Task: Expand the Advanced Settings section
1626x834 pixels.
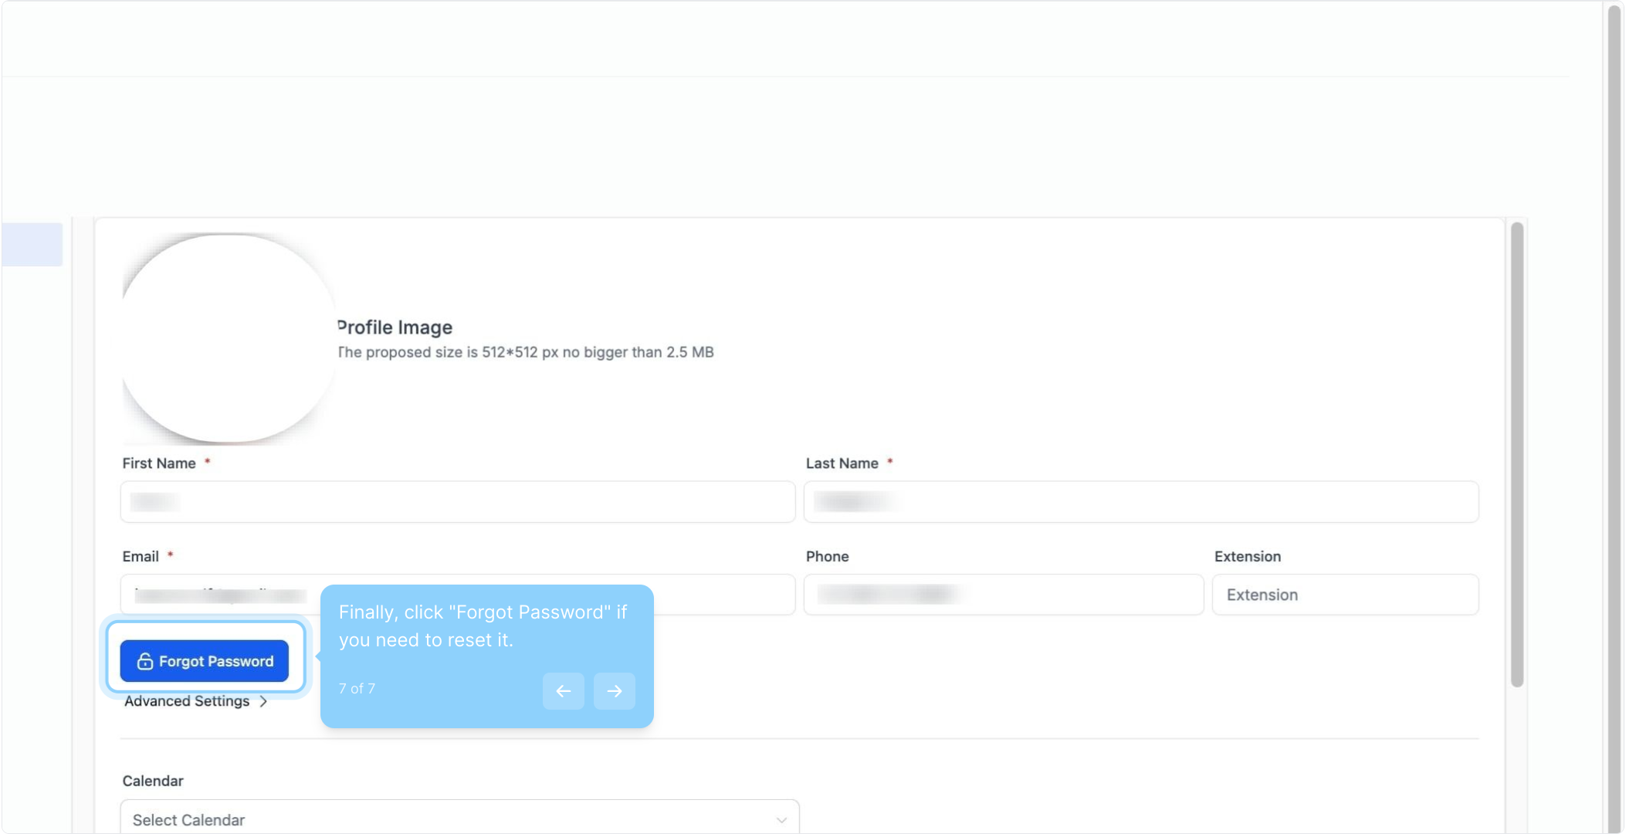Action: coord(187,701)
